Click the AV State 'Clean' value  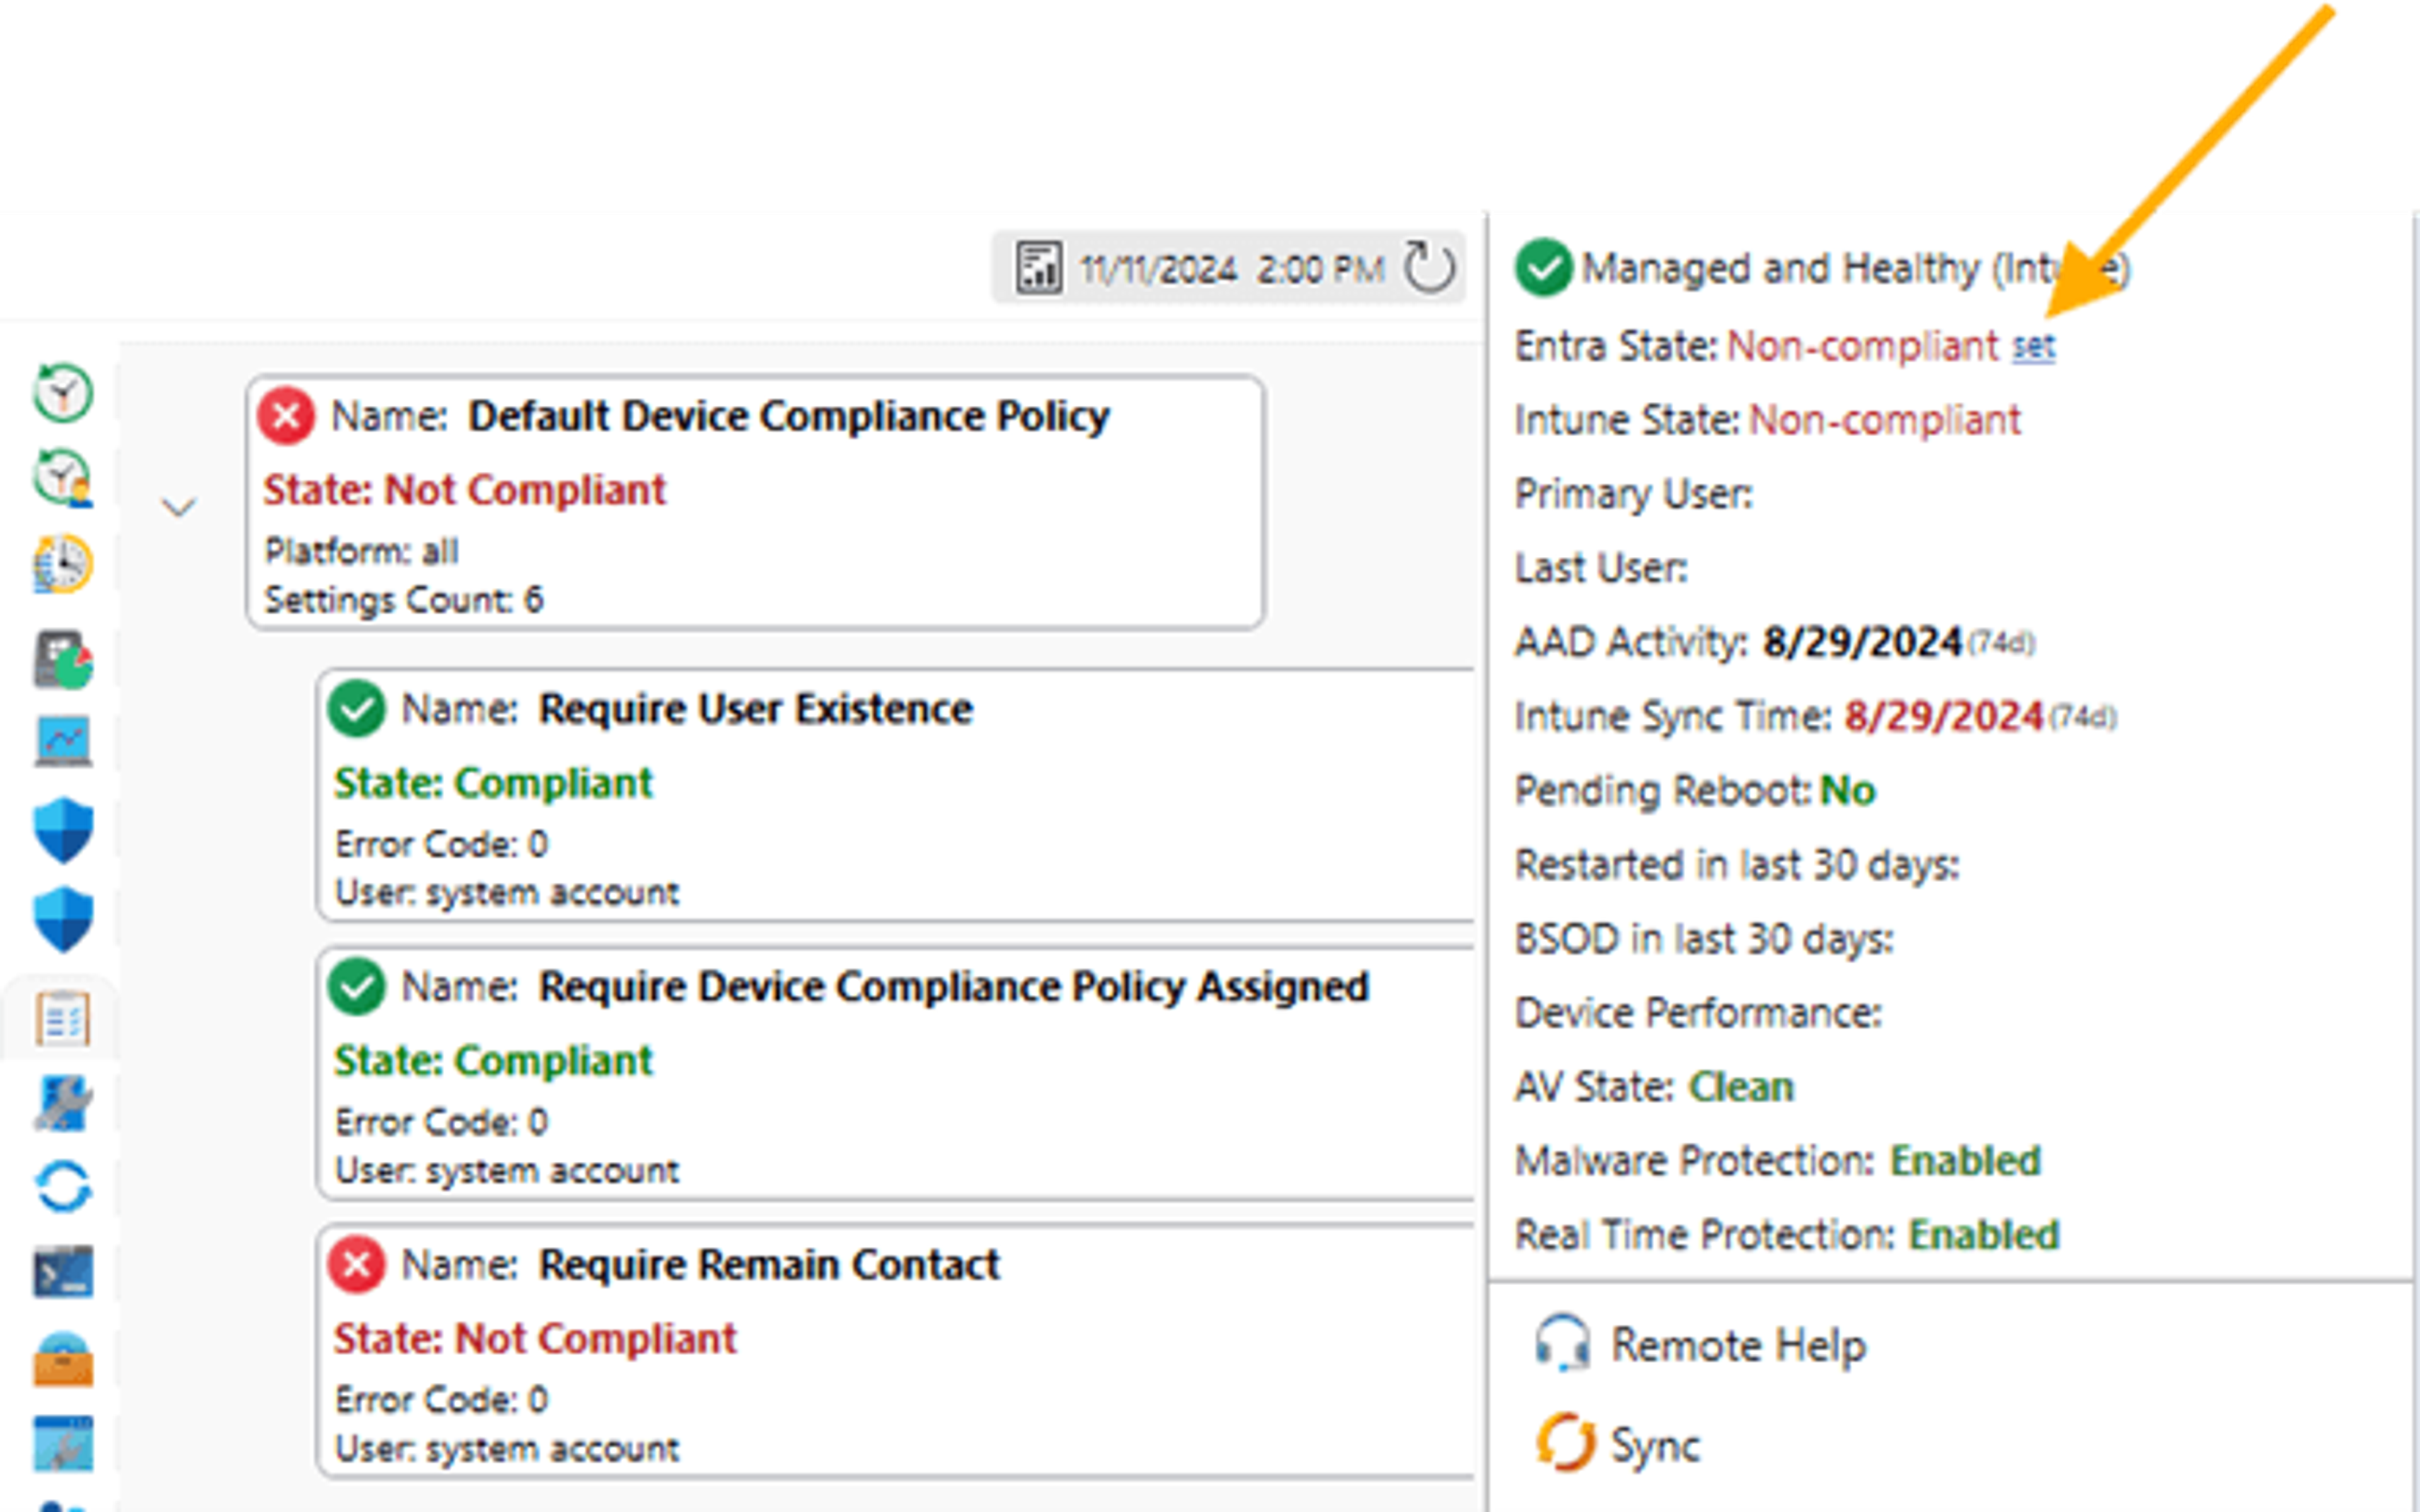tap(1741, 1086)
